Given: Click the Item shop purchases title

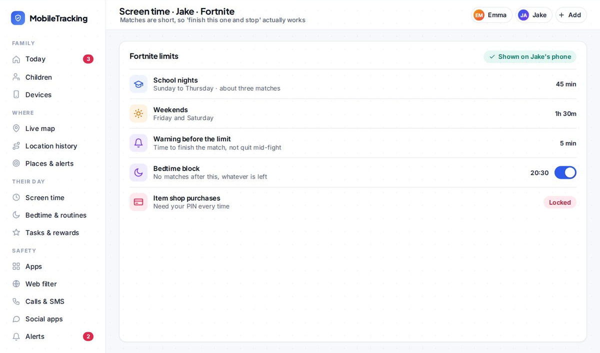Looking at the screenshot, I should pos(186,198).
